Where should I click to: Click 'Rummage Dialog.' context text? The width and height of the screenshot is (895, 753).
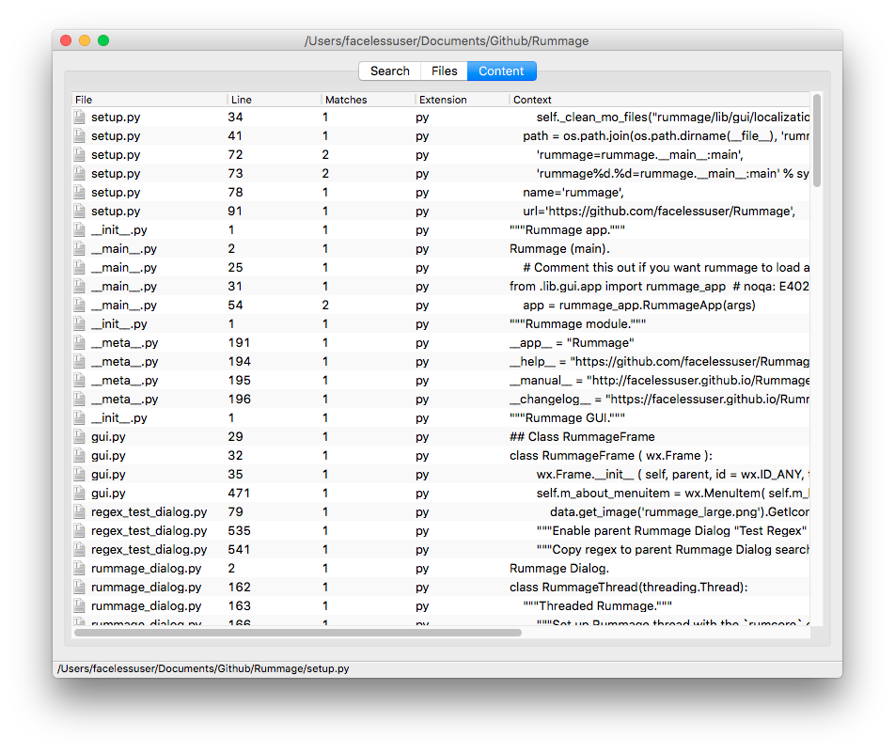pyautogui.click(x=559, y=569)
